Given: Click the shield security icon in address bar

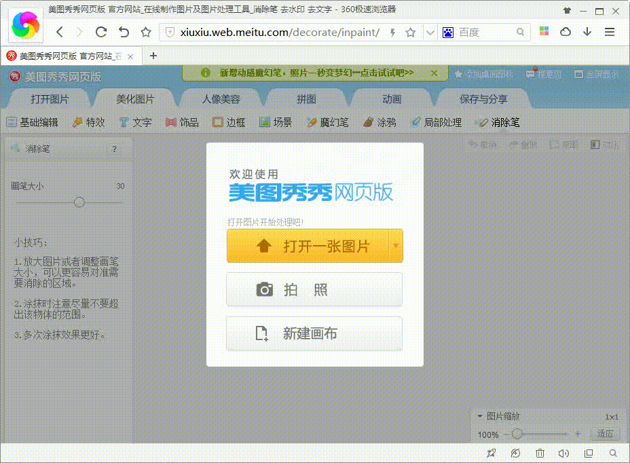Looking at the screenshot, I should click(x=170, y=32).
